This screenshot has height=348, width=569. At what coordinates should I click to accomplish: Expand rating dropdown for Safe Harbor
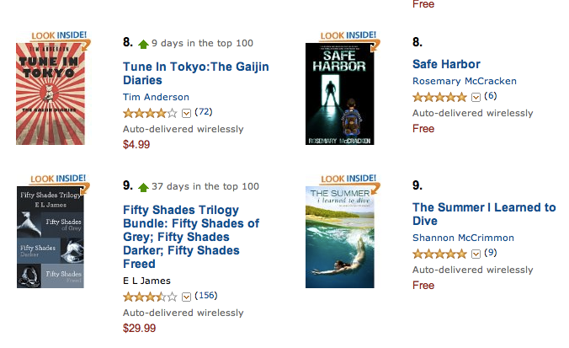pos(476,97)
